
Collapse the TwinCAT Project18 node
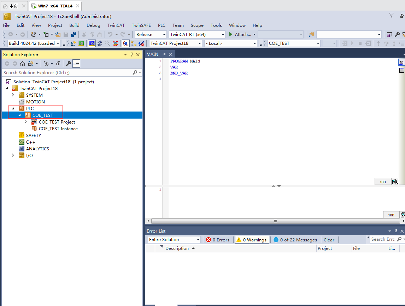(x=7, y=88)
